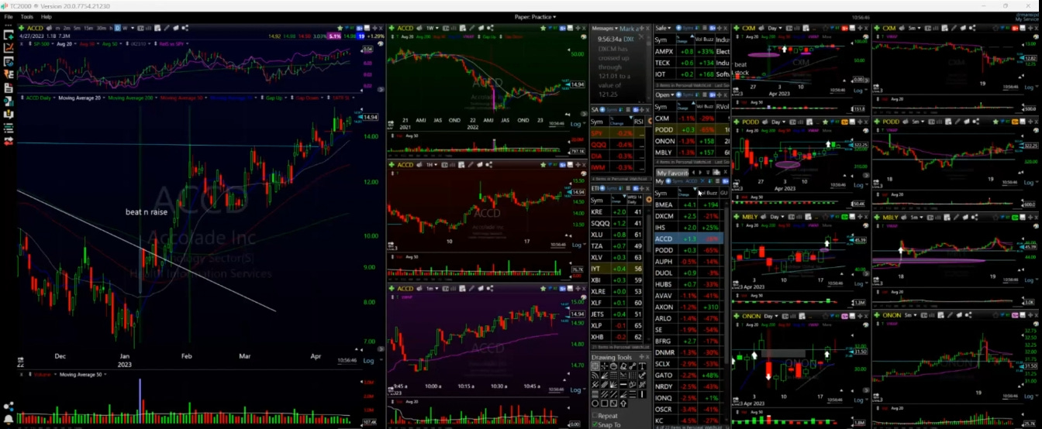The height and width of the screenshot is (429, 1042).
Task: Set ACCD main chart to 2m timeframe
Action: click(x=67, y=29)
